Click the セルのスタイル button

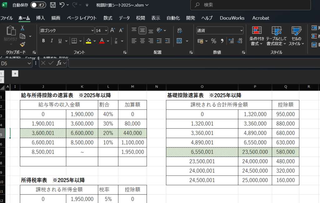(296, 36)
